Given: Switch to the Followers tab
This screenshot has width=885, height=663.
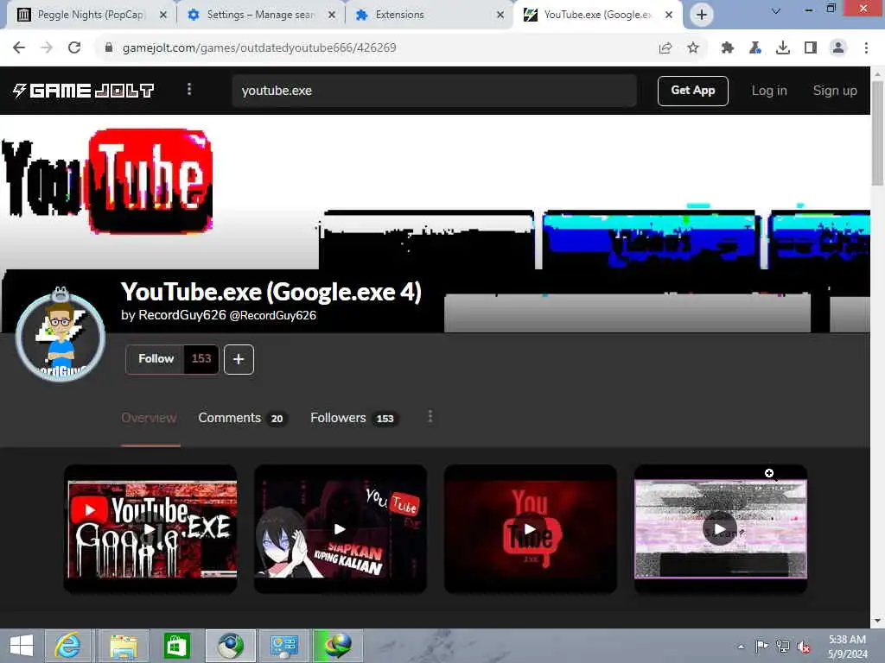Looking at the screenshot, I should [x=354, y=418].
